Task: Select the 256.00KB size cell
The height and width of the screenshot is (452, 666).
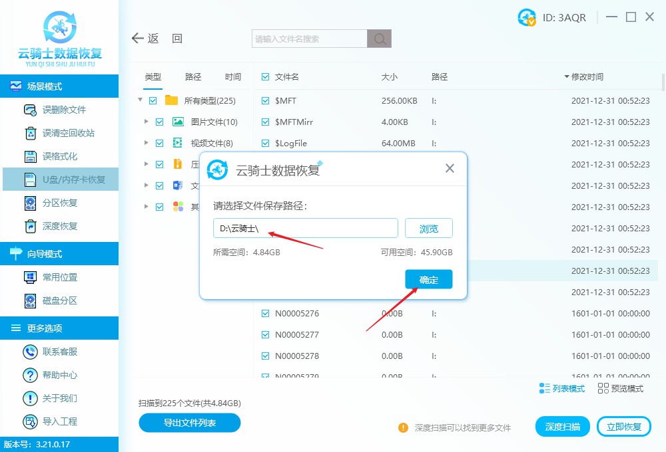Action: pyautogui.click(x=399, y=101)
